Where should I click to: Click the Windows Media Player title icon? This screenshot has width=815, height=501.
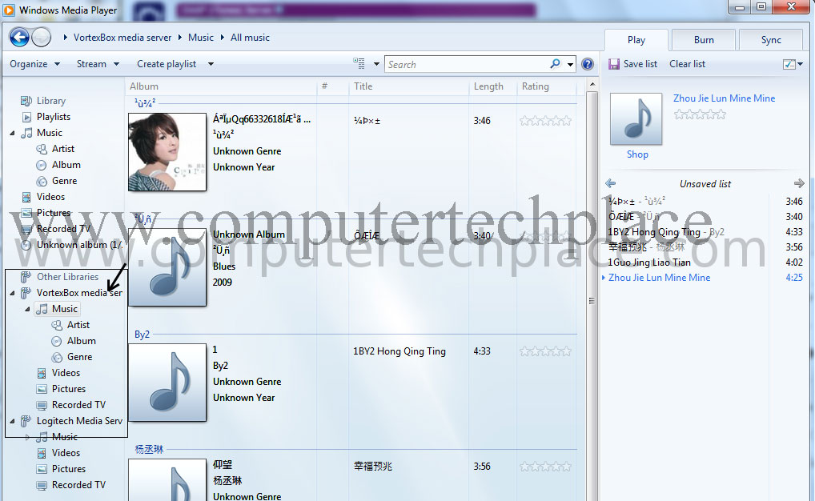pos(9,10)
